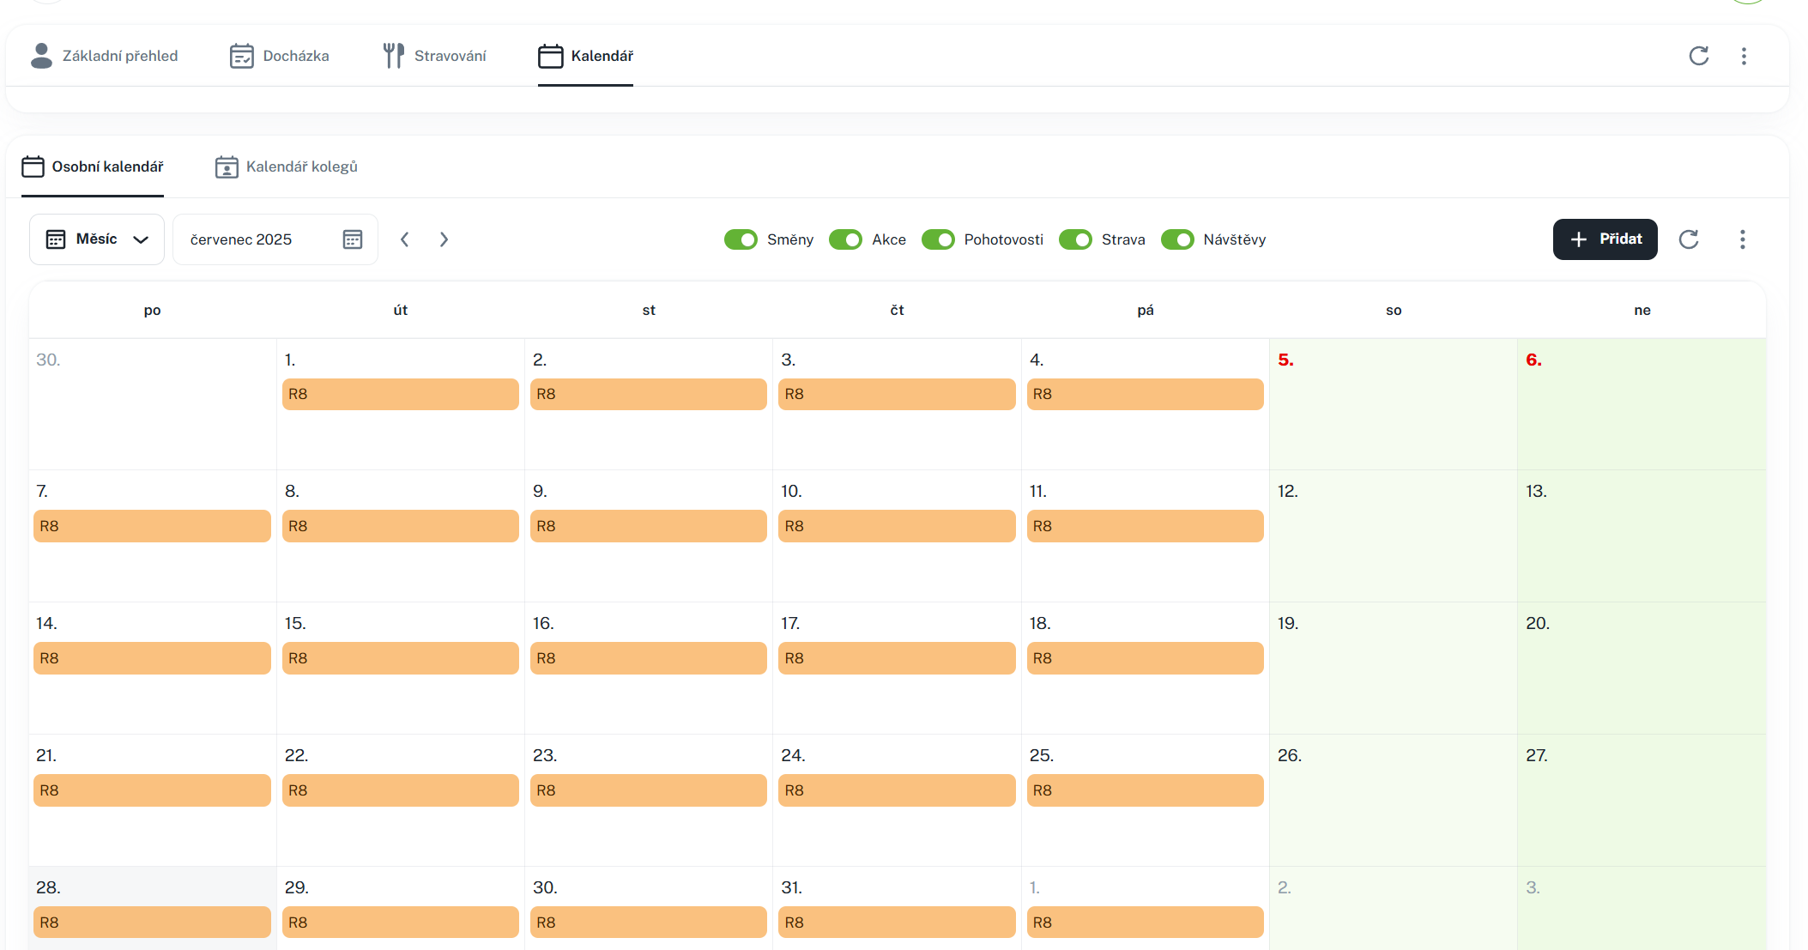Disable the Akce toggle
This screenshot has width=1808, height=950.
pyautogui.click(x=845, y=239)
